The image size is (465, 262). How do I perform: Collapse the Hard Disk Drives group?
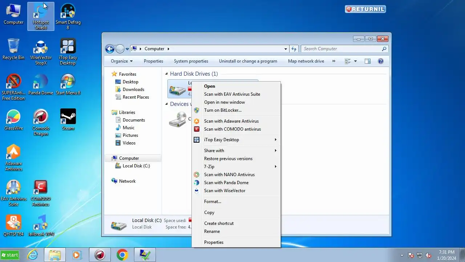[167, 74]
